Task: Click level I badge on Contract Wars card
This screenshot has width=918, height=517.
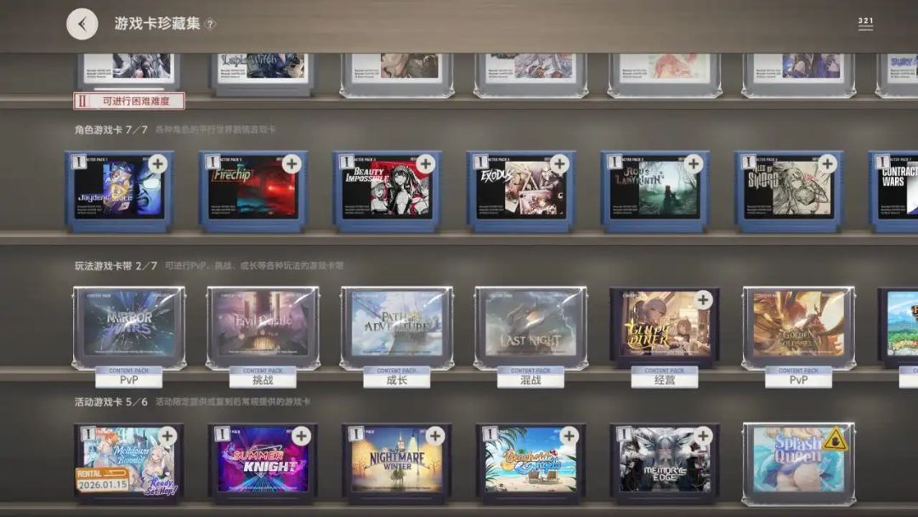Action: coord(882,162)
